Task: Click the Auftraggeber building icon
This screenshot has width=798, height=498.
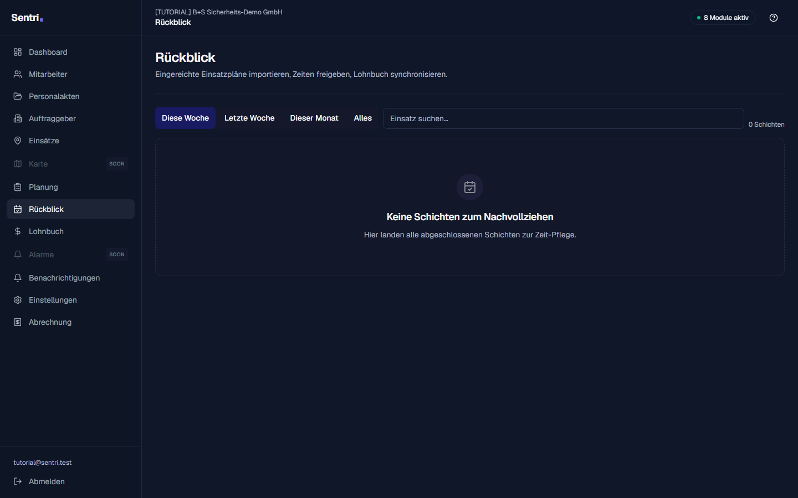Action: [x=18, y=118]
